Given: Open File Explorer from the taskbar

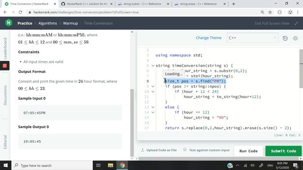Looking at the screenshot, I should (x=110, y=165).
